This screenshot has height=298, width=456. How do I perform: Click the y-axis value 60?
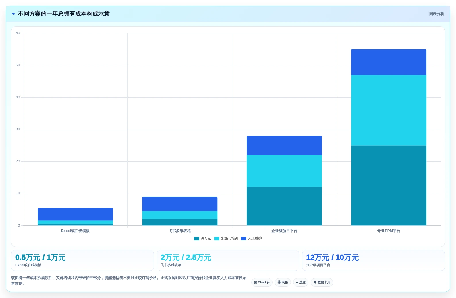(x=18, y=33)
